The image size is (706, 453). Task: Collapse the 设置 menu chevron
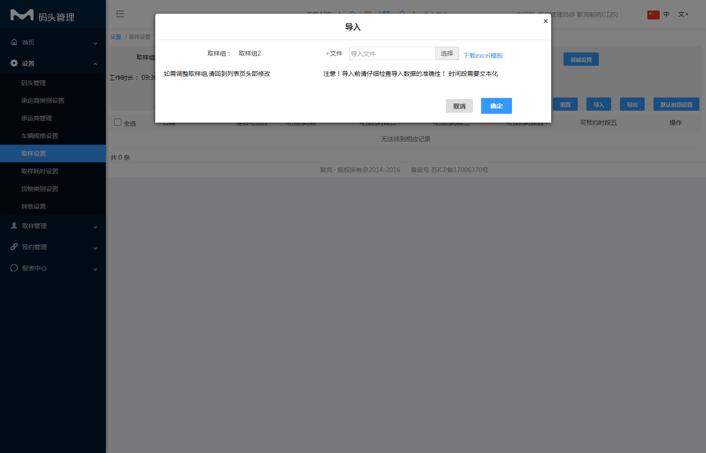click(95, 64)
